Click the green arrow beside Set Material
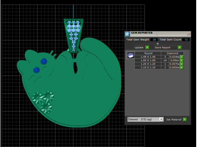Viewport: 197px width, 147px height. tap(185, 120)
